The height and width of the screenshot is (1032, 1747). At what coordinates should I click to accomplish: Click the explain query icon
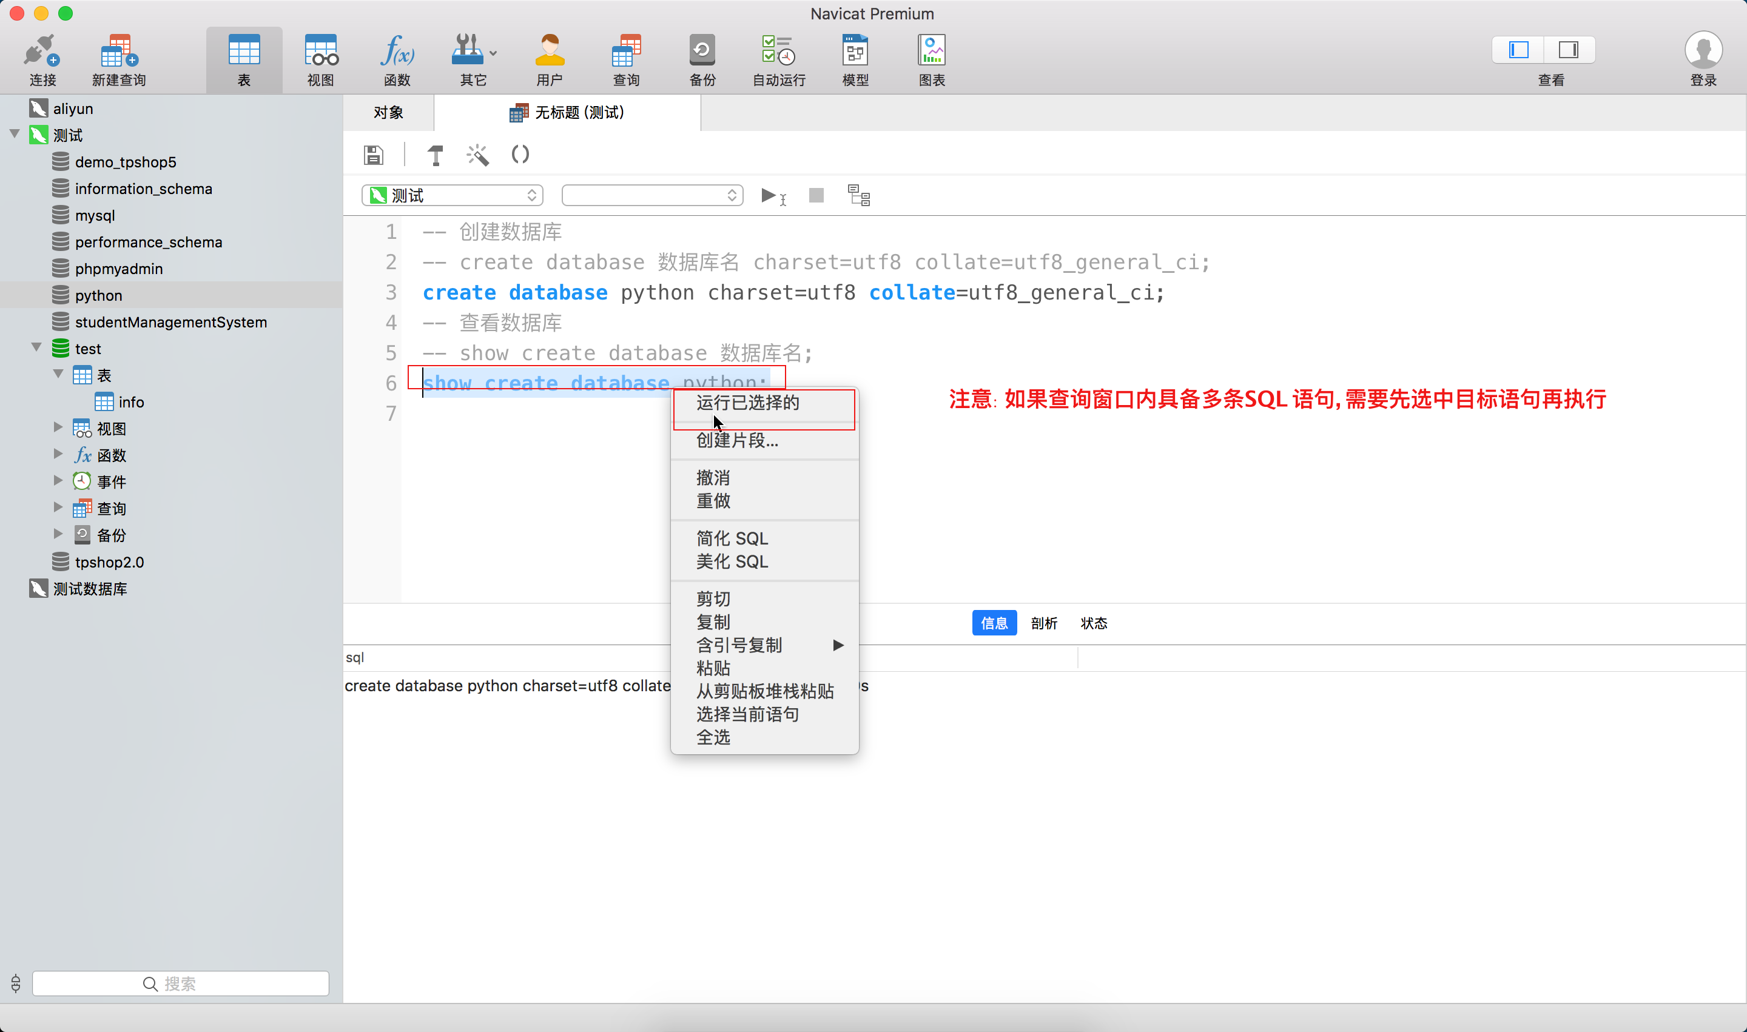point(858,195)
